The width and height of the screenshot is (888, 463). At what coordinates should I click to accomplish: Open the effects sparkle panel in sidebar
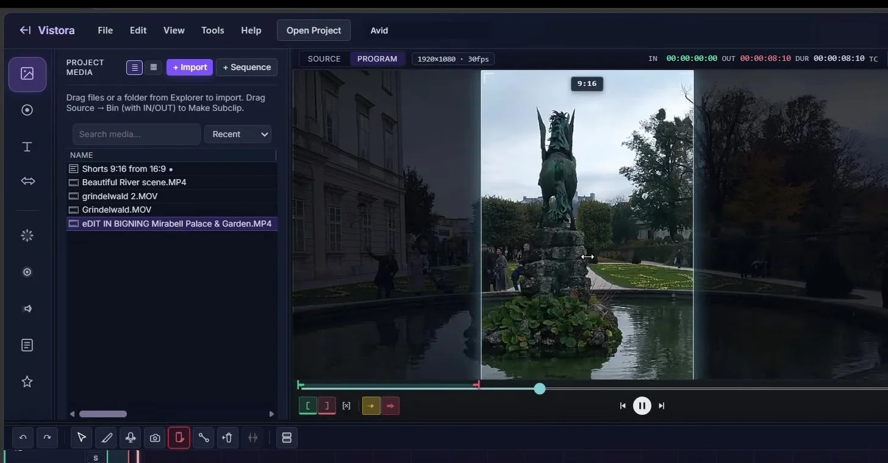pyautogui.click(x=27, y=236)
